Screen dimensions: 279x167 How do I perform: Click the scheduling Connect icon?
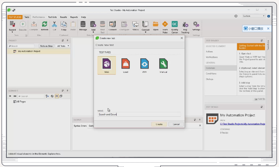pos(112,24)
